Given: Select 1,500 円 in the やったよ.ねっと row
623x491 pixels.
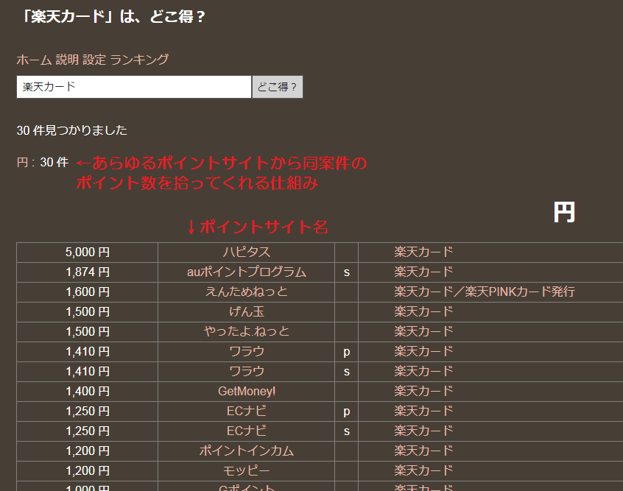Looking at the screenshot, I should [88, 332].
